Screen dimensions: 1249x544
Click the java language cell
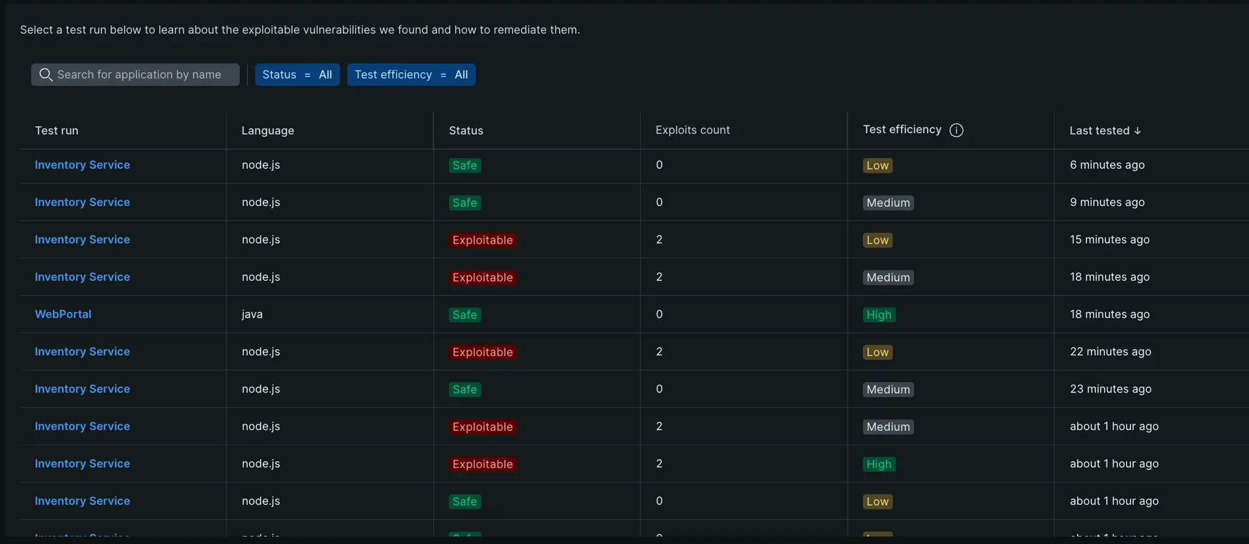(252, 315)
